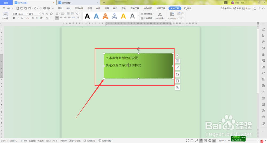Screen dimensions: 267x143
Task: Save the document with the floppy icon
Action: [26, 8]
